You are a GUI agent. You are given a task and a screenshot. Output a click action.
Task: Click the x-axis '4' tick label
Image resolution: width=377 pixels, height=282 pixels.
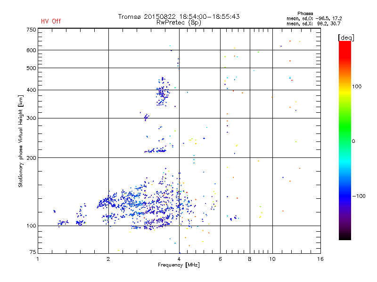pos(179,259)
